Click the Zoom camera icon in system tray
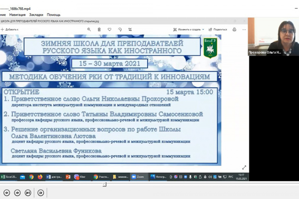Viewport: 299px width, 199px height. [x=185, y=177]
